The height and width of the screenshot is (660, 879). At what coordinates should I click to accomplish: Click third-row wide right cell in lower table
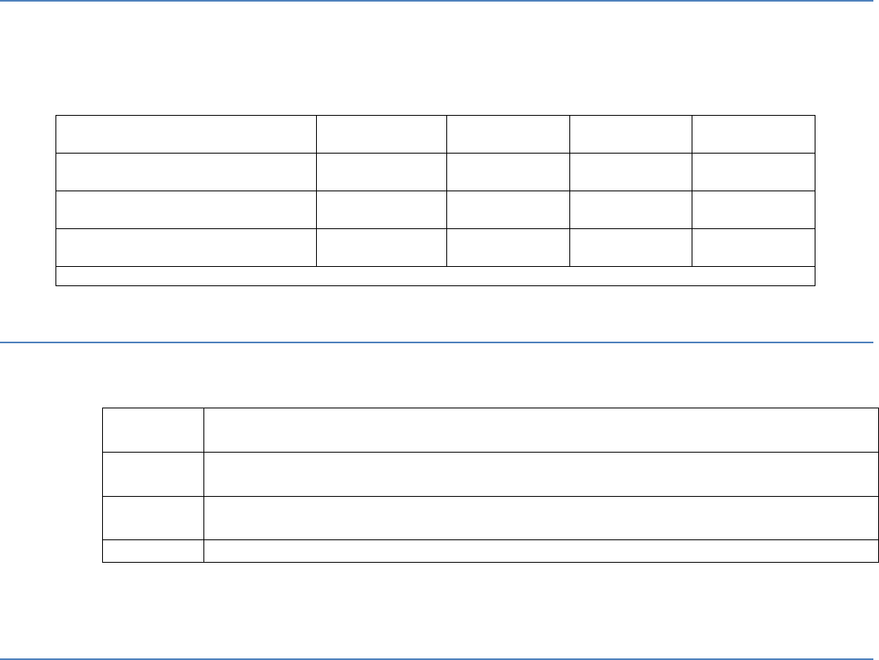click(541, 519)
